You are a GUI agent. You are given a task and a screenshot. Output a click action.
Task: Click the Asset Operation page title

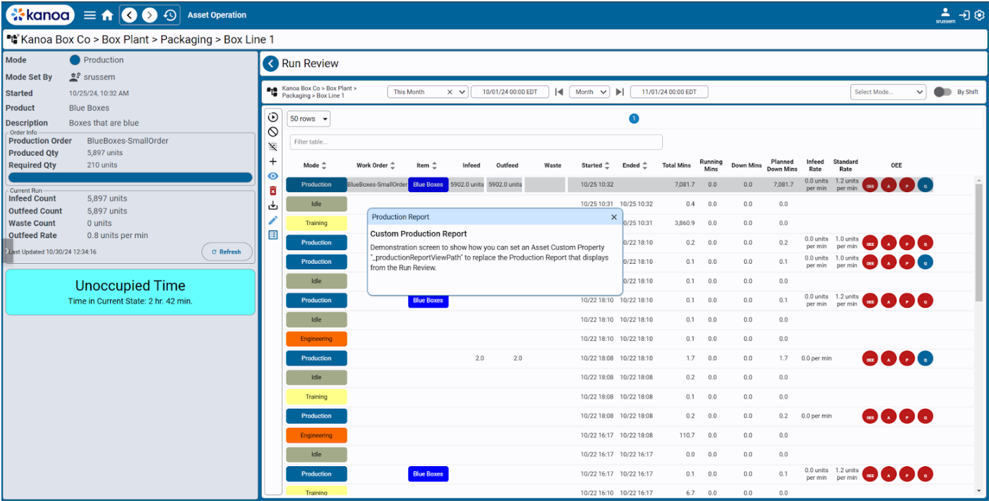217,15
